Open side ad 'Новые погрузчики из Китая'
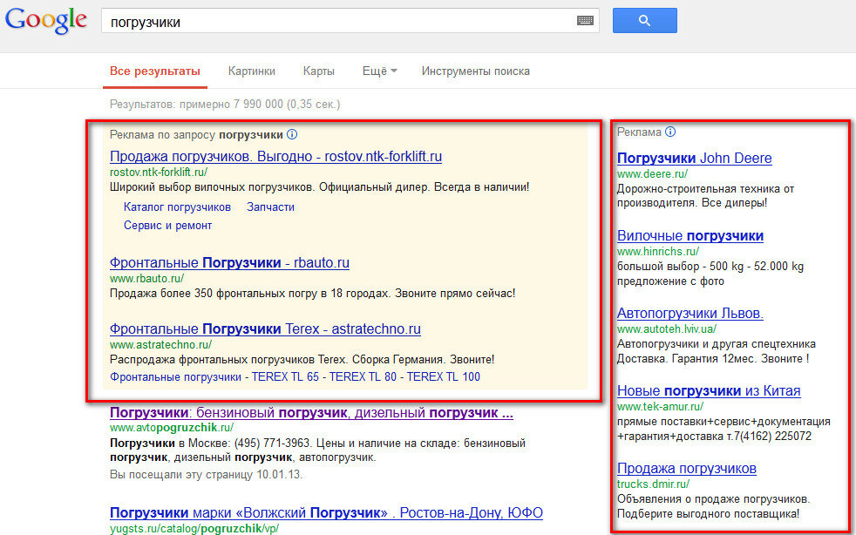Screen dimensions: 856x535 [709, 391]
